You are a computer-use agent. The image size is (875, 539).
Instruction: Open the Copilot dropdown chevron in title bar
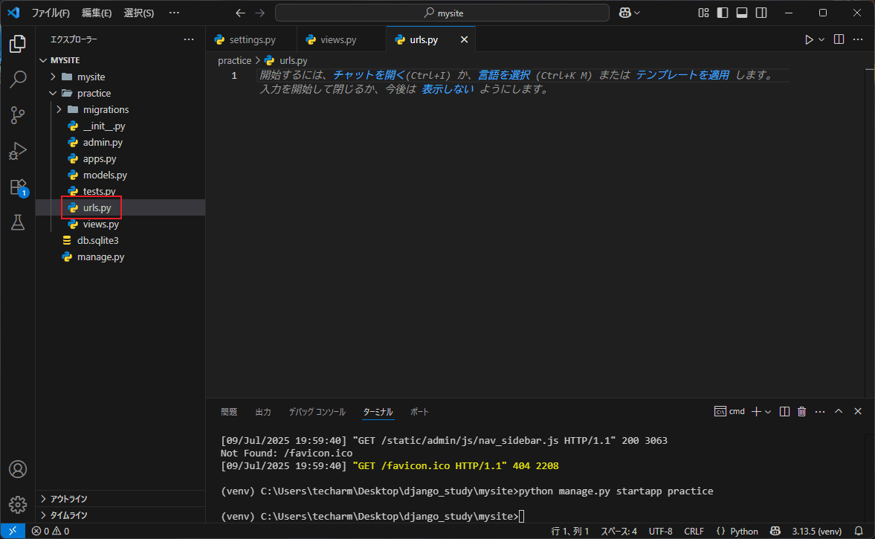pyautogui.click(x=636, y=13)
